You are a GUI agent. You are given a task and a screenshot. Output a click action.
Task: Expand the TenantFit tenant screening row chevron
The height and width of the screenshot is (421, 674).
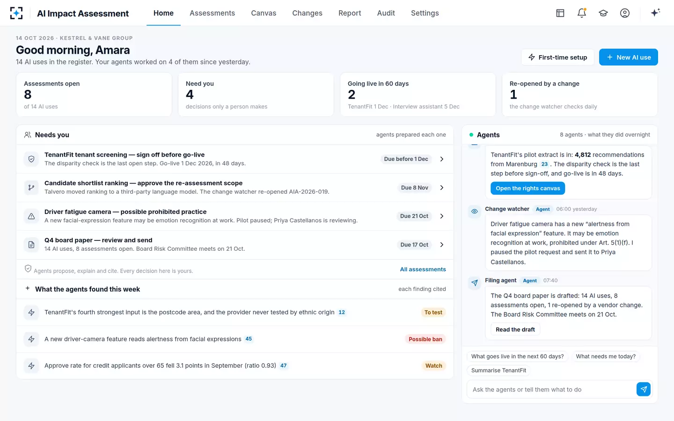tap(442, 159)
